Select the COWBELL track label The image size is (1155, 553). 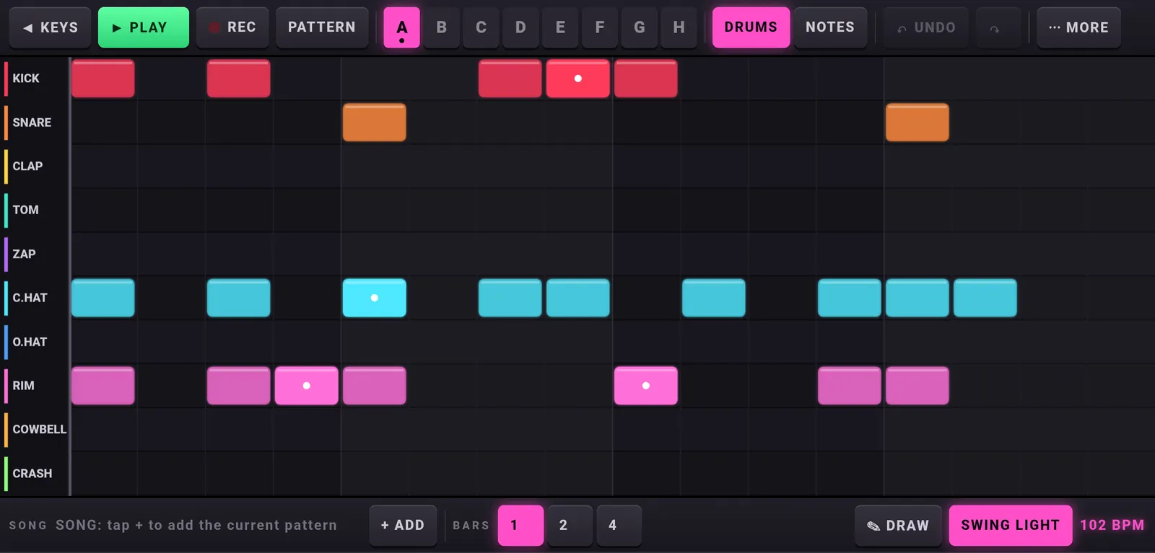coord(39,430)
